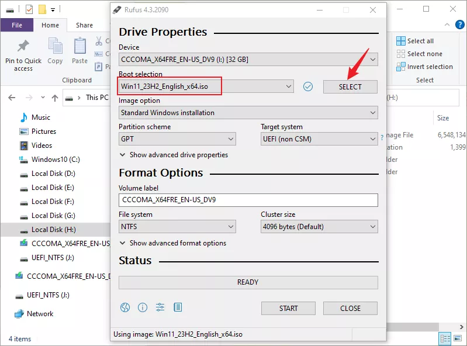467x346 pixels.
Task: Switch to large icons view in status bar
Action: point(458,338)
